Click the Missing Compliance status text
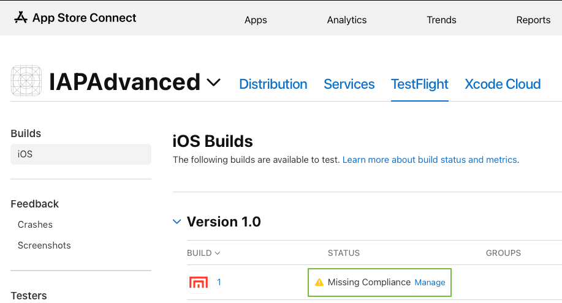Viewport: 562px width, 303px height. pyautogui.click(x=369, y=282)
